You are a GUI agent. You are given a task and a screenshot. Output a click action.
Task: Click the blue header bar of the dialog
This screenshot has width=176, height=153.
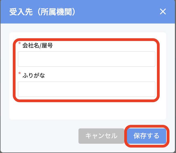pyautogui.click(x=114, y=12)
